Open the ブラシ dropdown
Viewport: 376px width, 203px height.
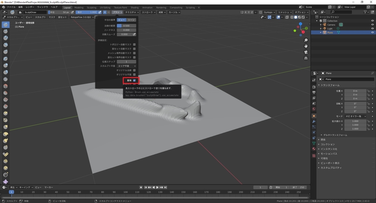[x=118, y=12]
